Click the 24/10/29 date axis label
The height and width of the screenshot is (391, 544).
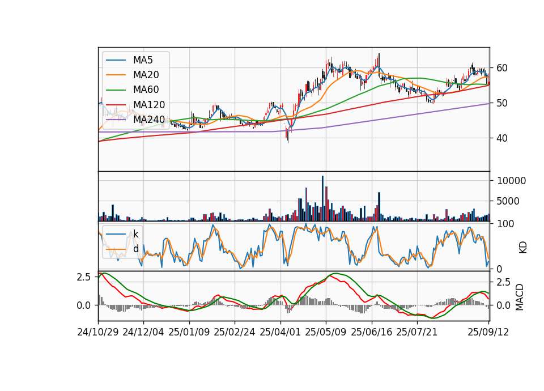[98, 332]
